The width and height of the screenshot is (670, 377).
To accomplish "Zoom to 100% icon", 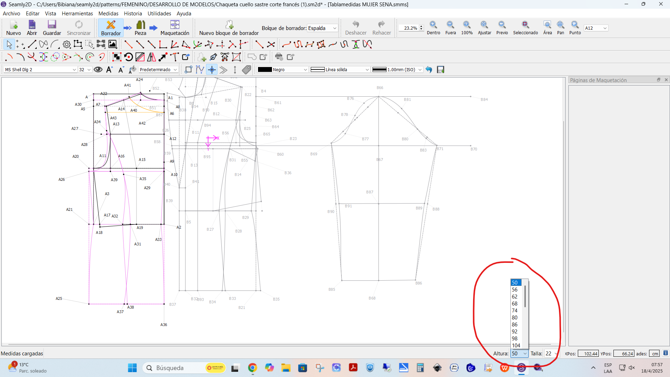I will [467, 25].
